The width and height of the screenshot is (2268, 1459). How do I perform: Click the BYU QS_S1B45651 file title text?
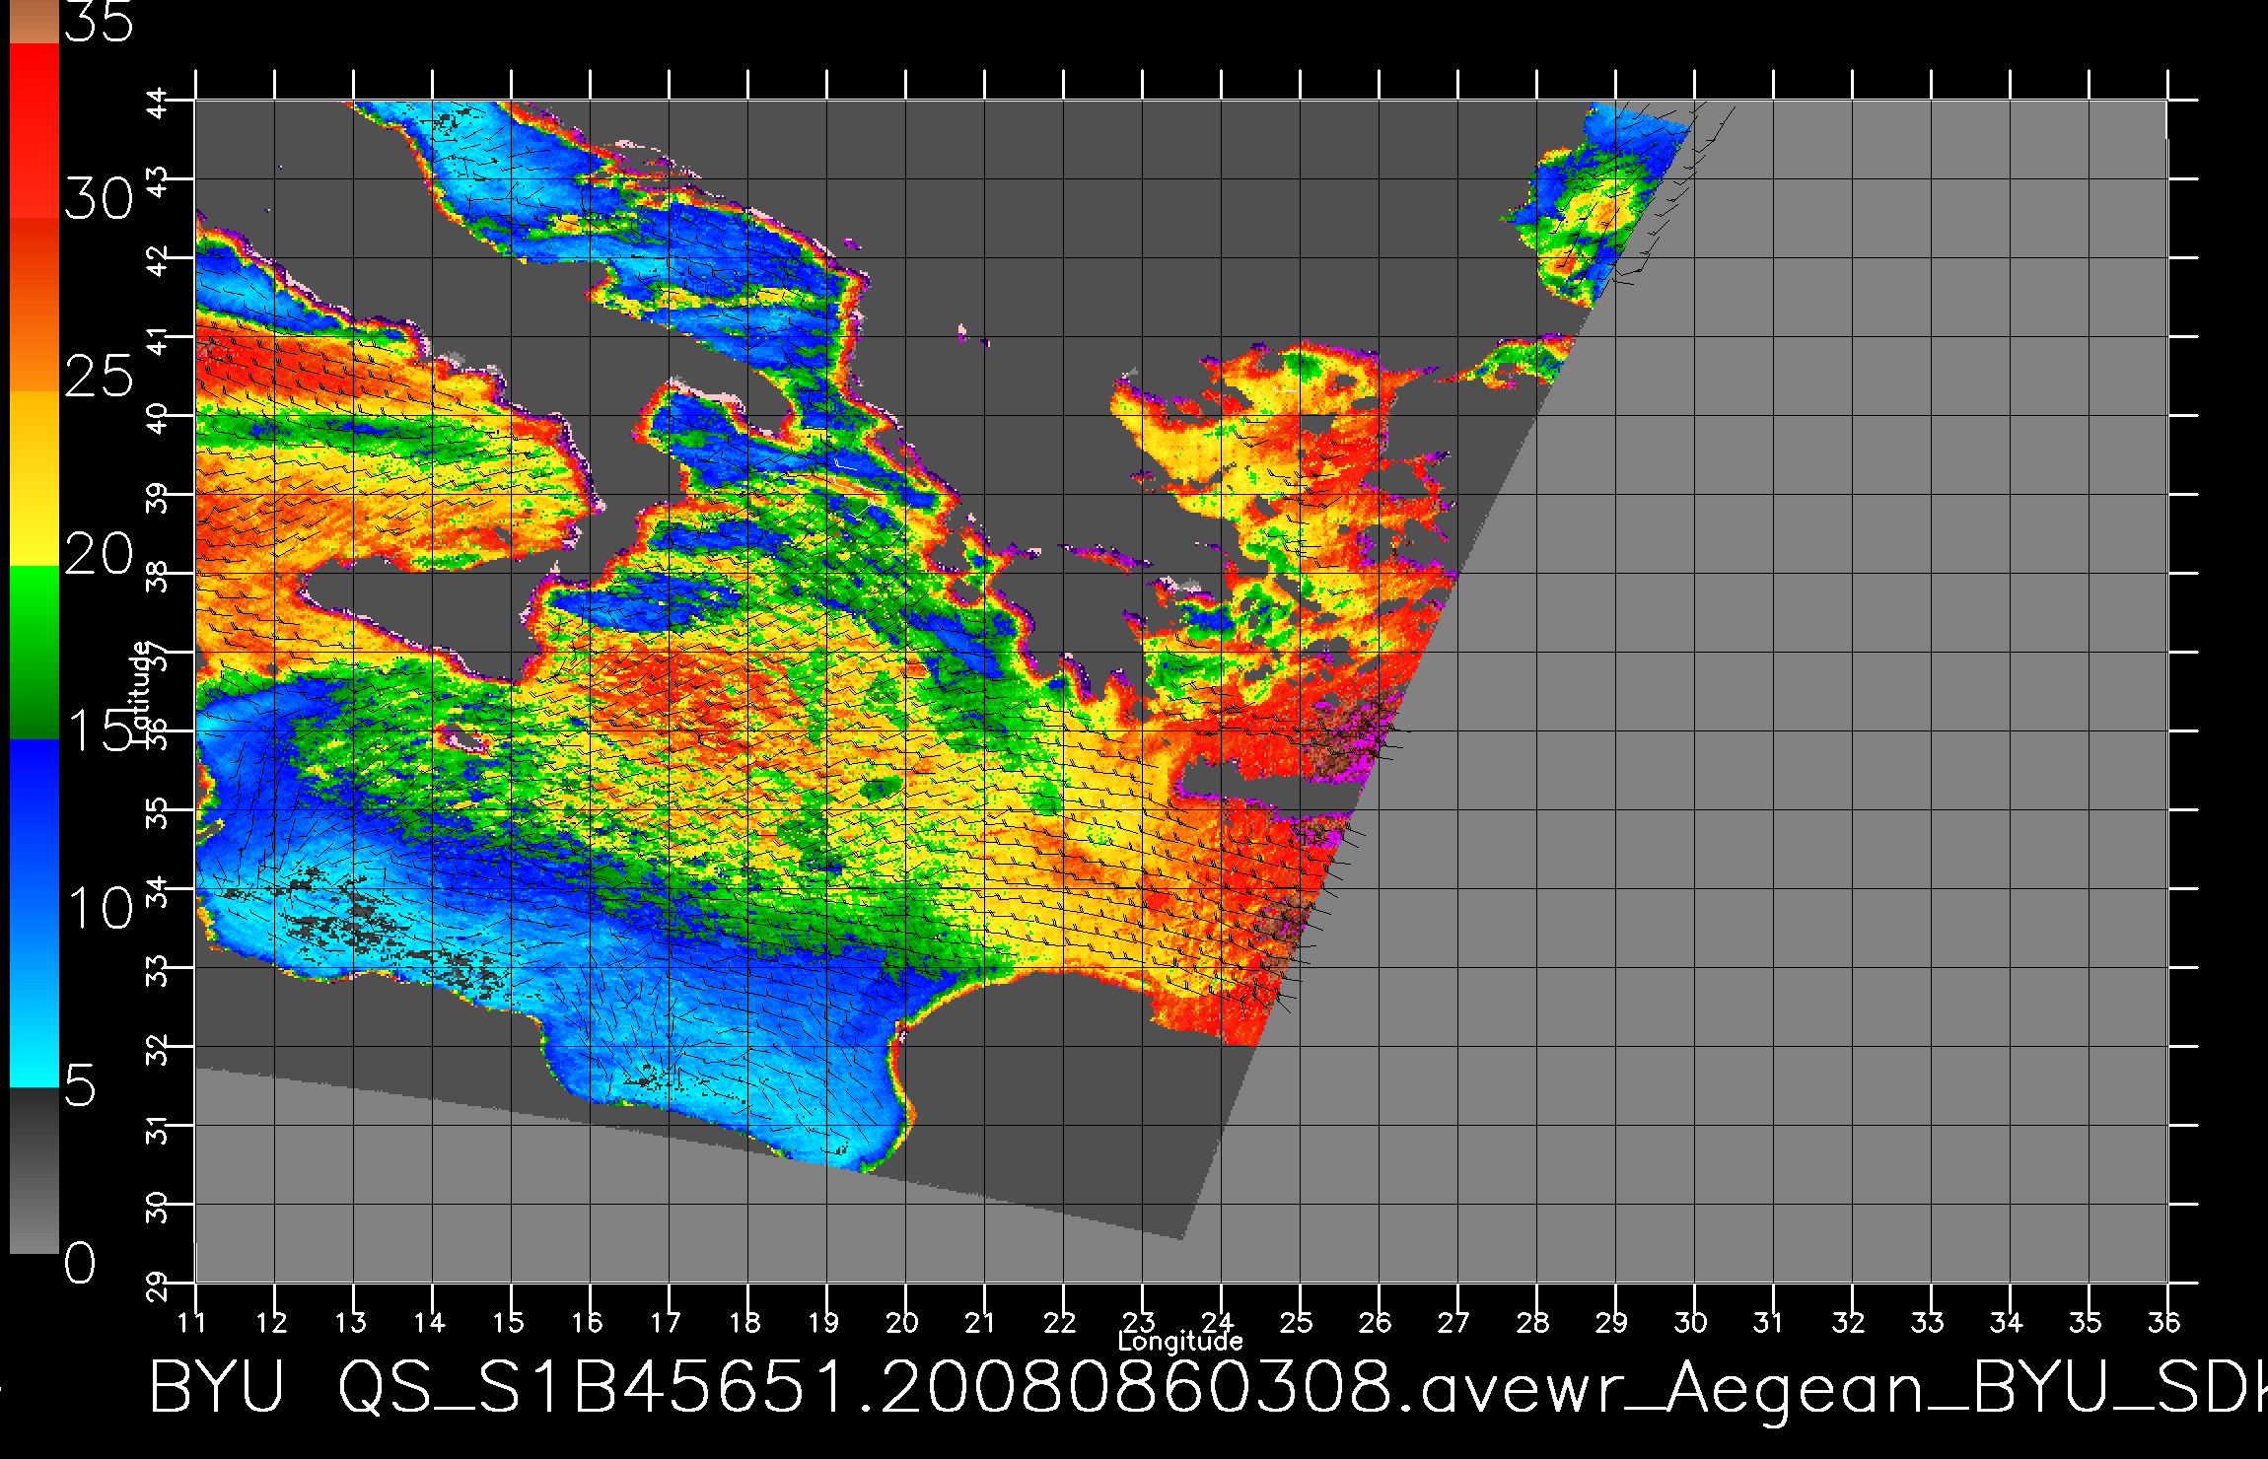pos(1208,1388)
